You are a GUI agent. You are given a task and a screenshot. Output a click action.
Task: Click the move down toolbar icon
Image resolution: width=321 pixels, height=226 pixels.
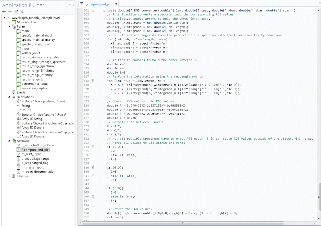22,11
